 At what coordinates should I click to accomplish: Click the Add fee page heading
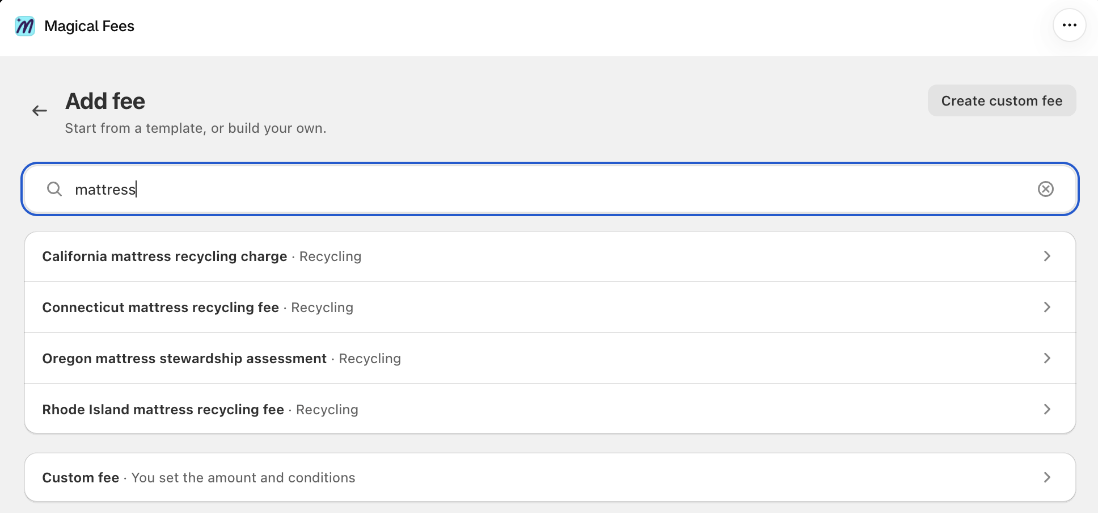pos(105,102)
